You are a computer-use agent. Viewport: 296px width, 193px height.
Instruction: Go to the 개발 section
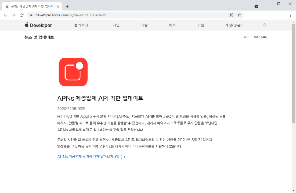[x=144, y=25]
